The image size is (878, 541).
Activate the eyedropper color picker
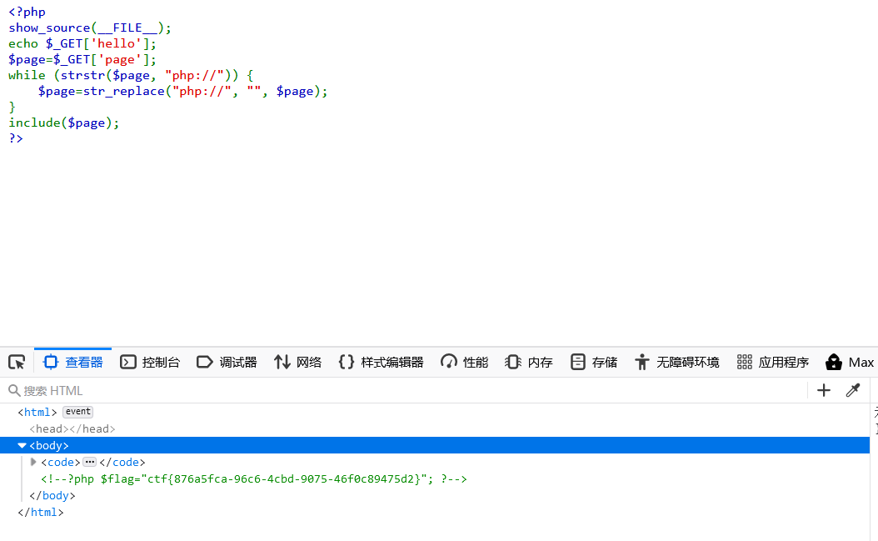point(853,391)
